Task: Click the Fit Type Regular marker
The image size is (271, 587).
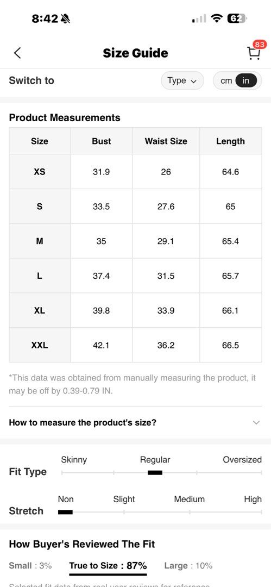Action: 155,472
